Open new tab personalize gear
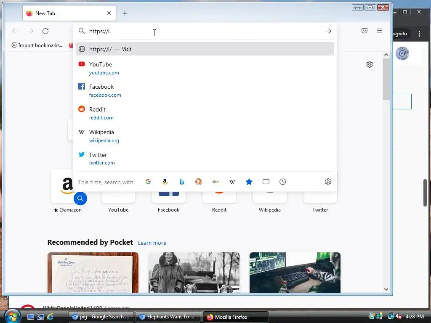The height and width of the screenshot is (323, 431). point(370,64)
